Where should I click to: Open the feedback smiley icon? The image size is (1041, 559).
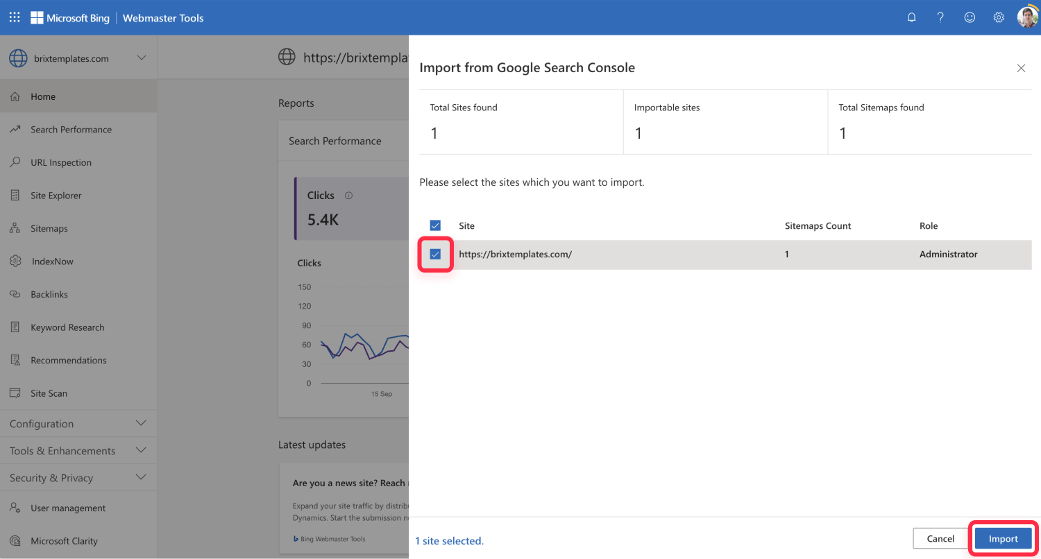[970, 17]
